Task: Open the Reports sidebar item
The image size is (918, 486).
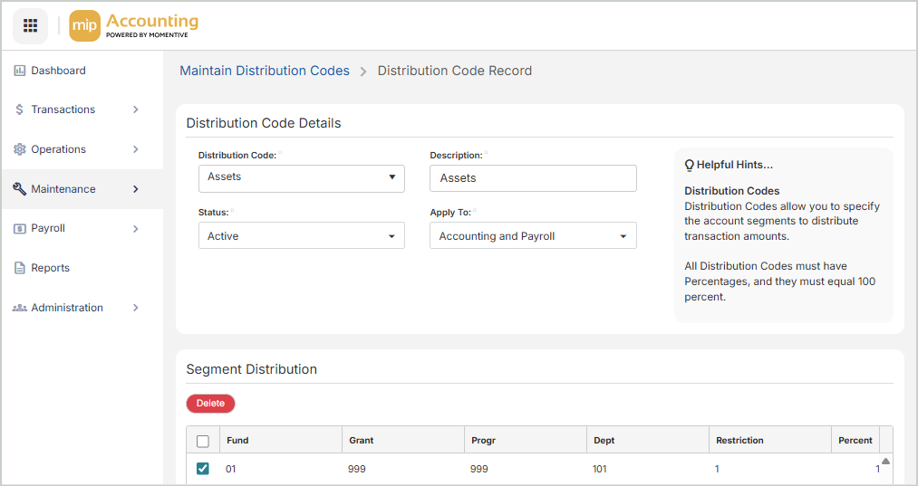Action: [x=51, y=268]
